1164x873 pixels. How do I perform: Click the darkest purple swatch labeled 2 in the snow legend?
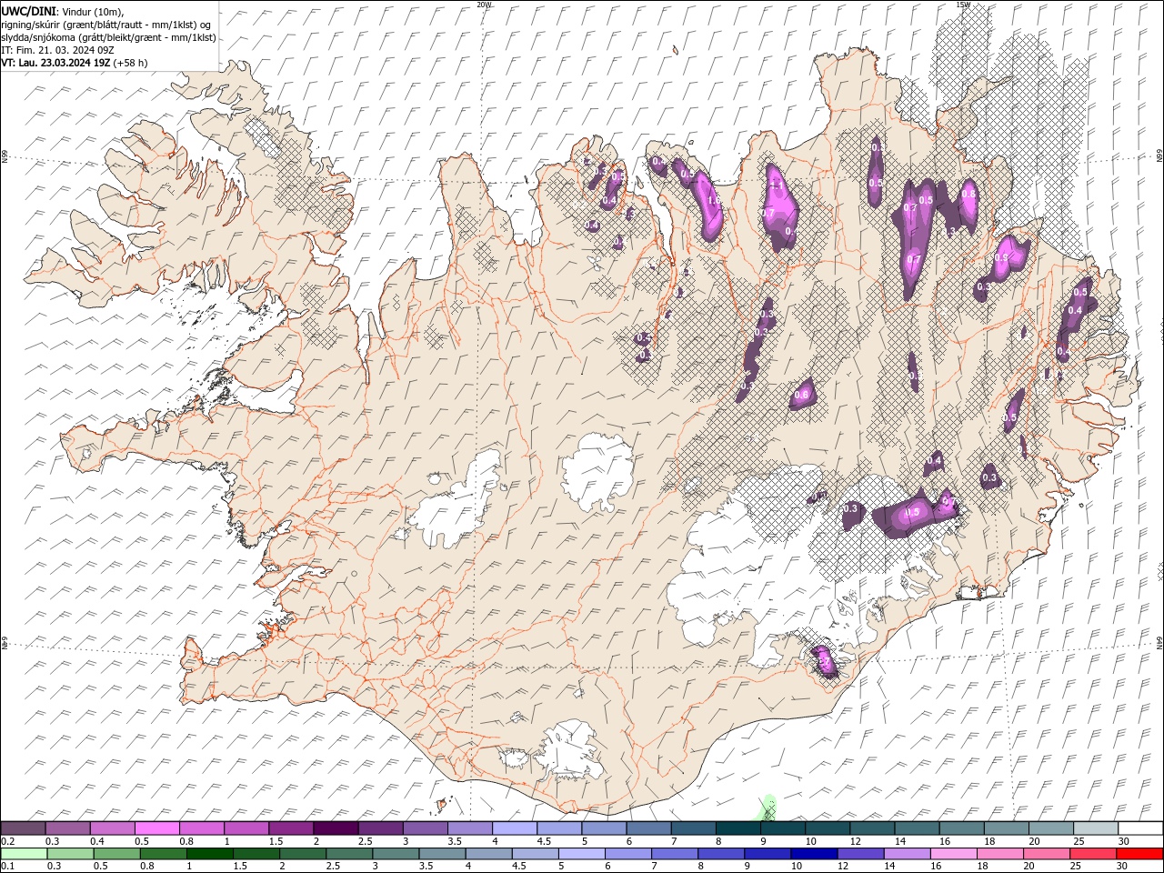pos(336,828)
